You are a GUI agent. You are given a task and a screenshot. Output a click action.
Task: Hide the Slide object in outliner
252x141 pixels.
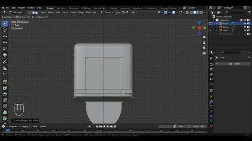(x=245, y=31)
